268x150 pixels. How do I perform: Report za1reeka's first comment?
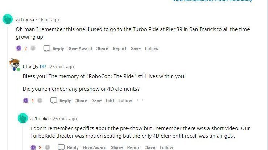coord(119,48)
